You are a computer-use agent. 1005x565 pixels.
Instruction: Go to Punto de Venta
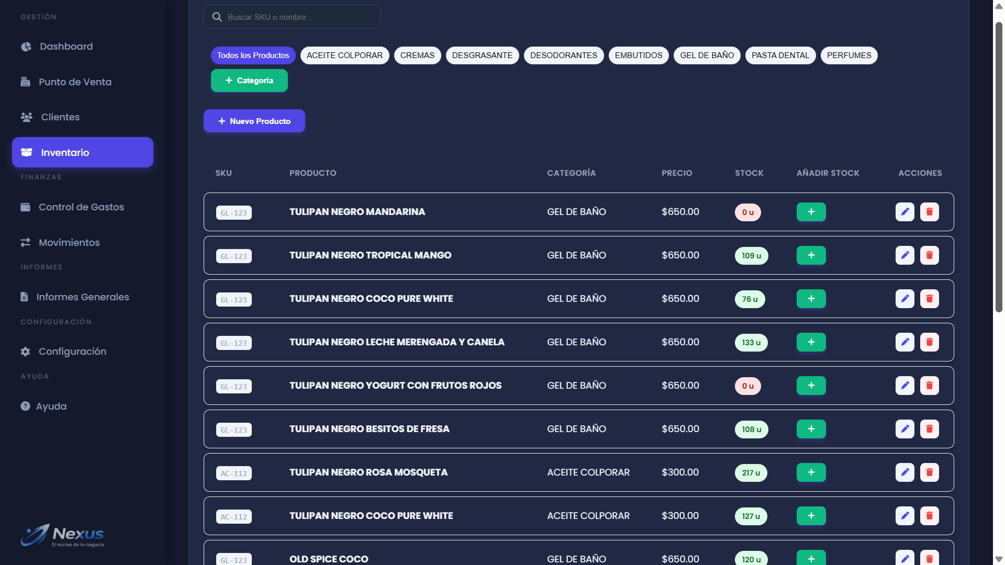click(74, 82)
